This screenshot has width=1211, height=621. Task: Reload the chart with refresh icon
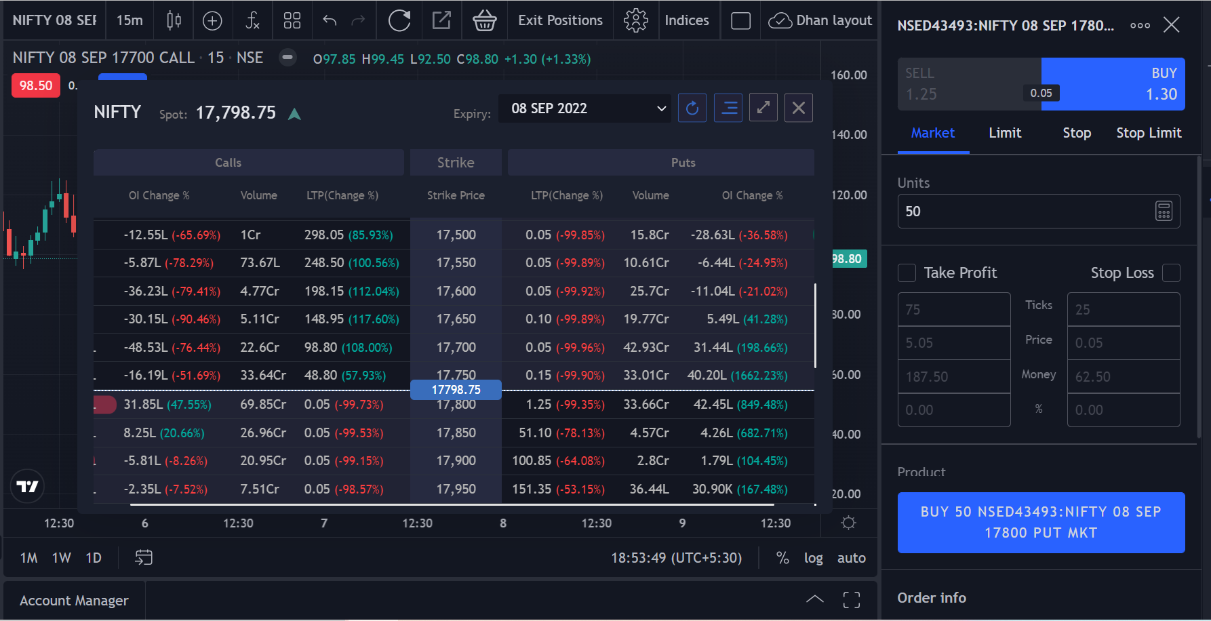tap(399, 20)
